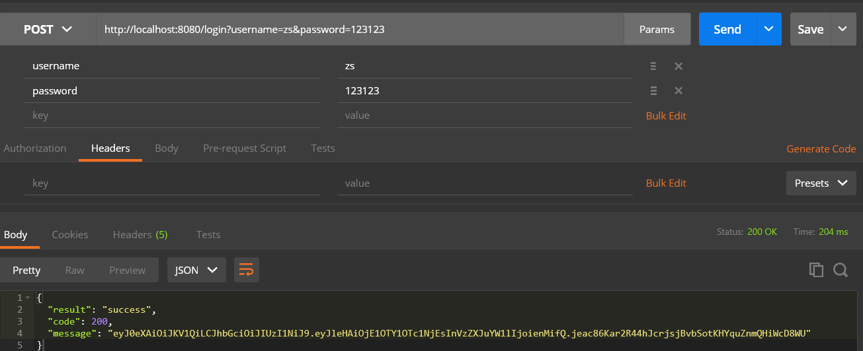Copy response to clipboard icon
863x351 pixels.
pos(817,270)
